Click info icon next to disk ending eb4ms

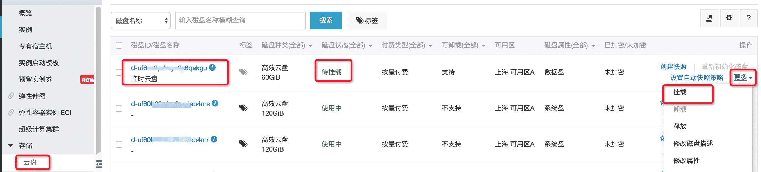215,103
